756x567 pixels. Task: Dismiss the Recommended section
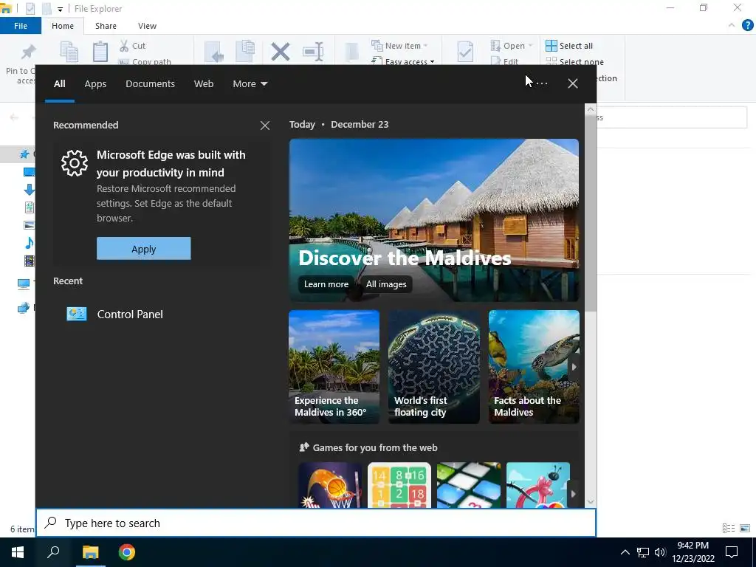point(265,126)
